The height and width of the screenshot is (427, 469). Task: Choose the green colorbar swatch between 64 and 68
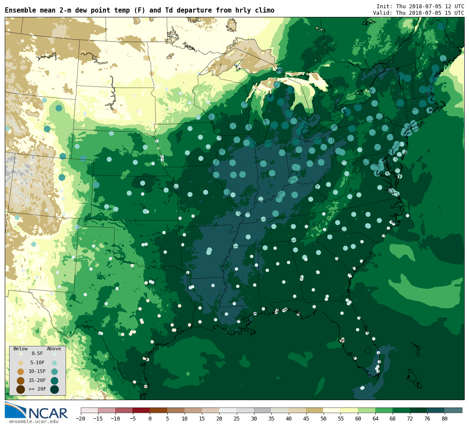point(384,411)
